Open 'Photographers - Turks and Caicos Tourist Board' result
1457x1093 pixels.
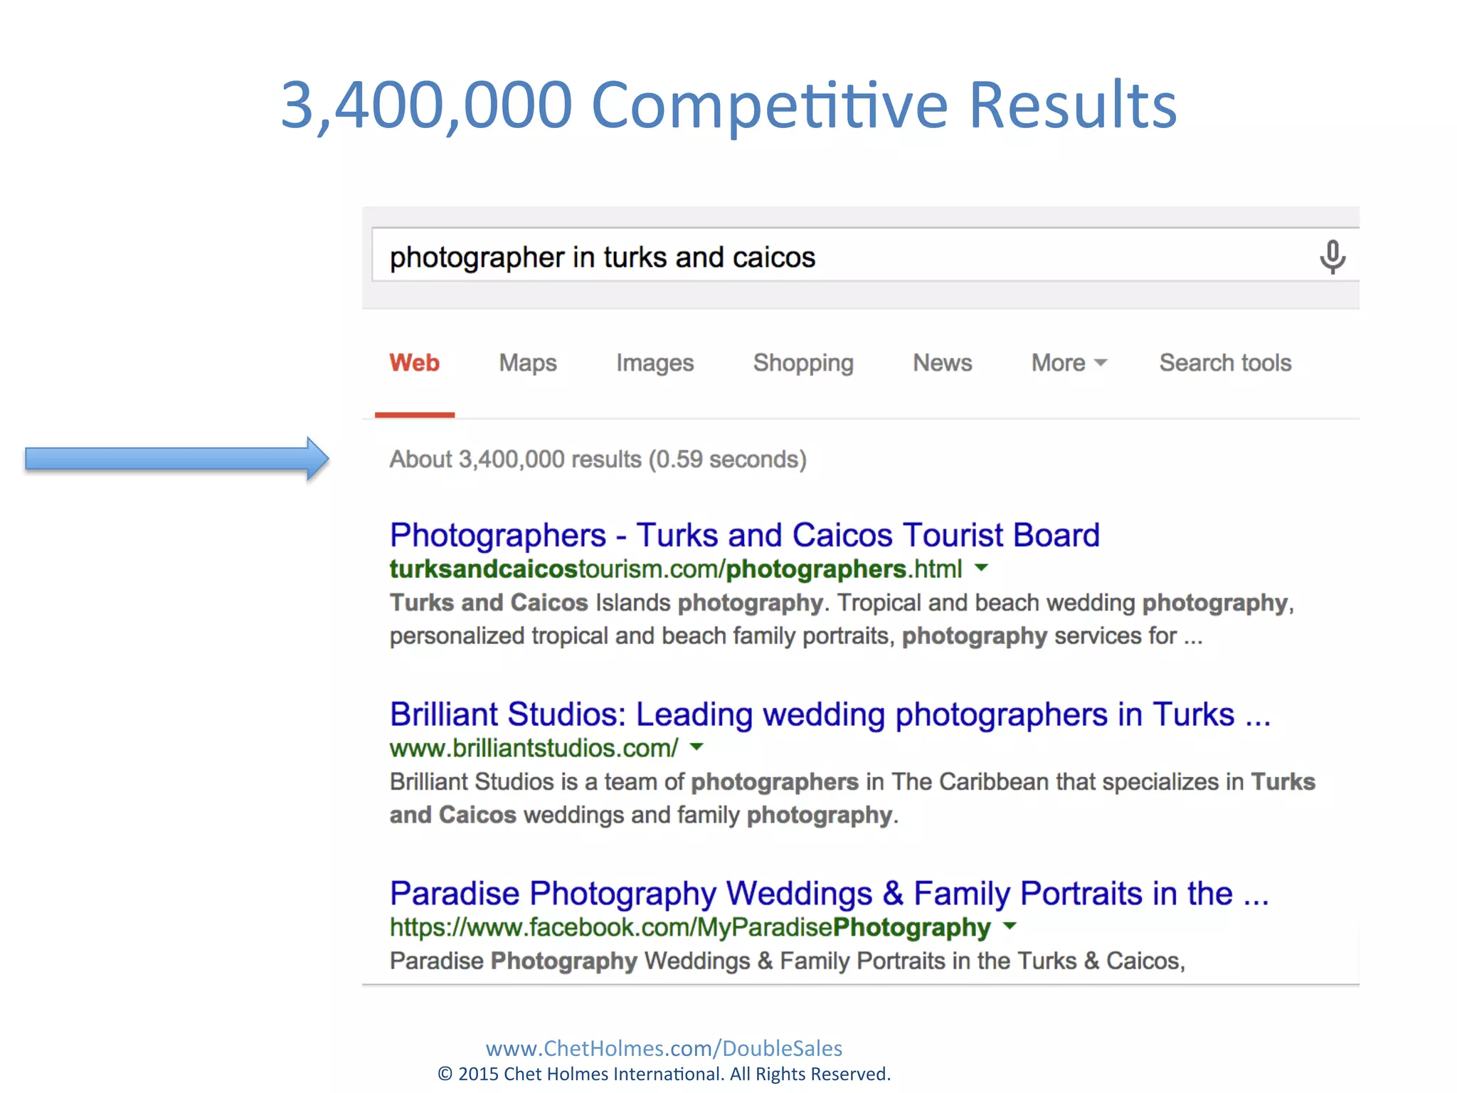(x=744, y=535)
